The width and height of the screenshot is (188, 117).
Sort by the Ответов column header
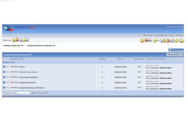[x=103, y=59]
